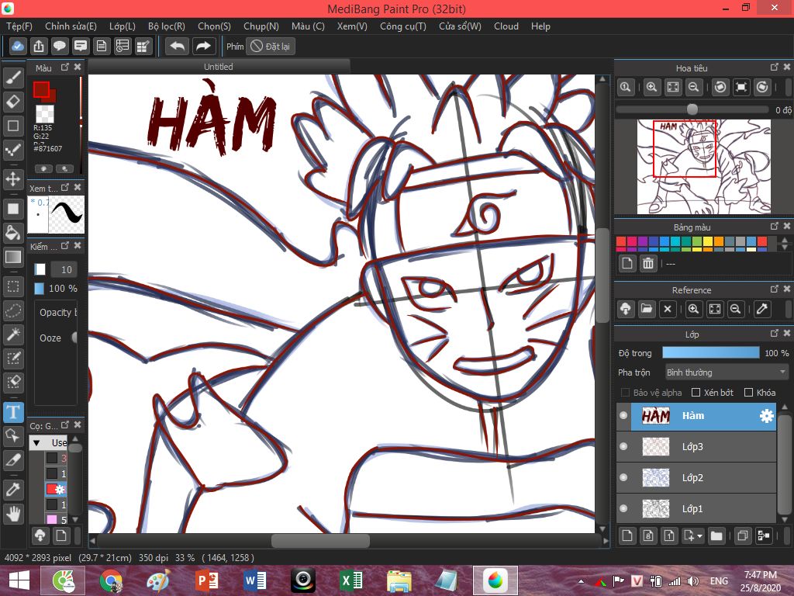Click the Redo arrow in toolbar
Viewport: 794px width, 596px height.
(204, 46)
